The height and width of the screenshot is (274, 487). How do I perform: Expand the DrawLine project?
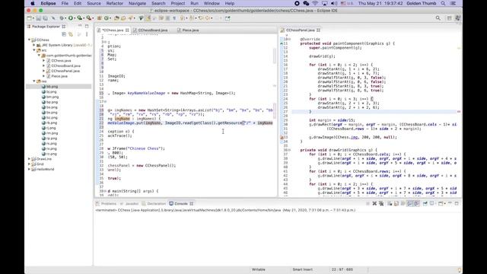tap(30, 159)
